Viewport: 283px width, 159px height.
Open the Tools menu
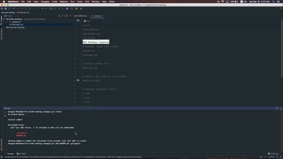click(80, 2)
